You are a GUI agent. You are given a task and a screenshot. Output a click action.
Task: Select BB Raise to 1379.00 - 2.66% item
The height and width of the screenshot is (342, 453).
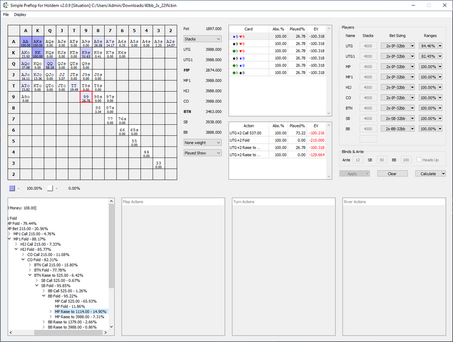[72, 322]
